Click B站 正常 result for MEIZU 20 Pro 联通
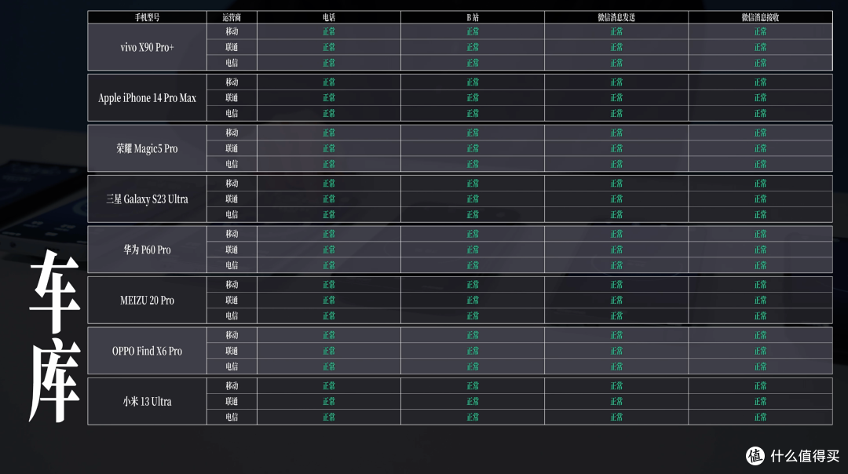This screenshot has height=474, width=848. [473, 300]
